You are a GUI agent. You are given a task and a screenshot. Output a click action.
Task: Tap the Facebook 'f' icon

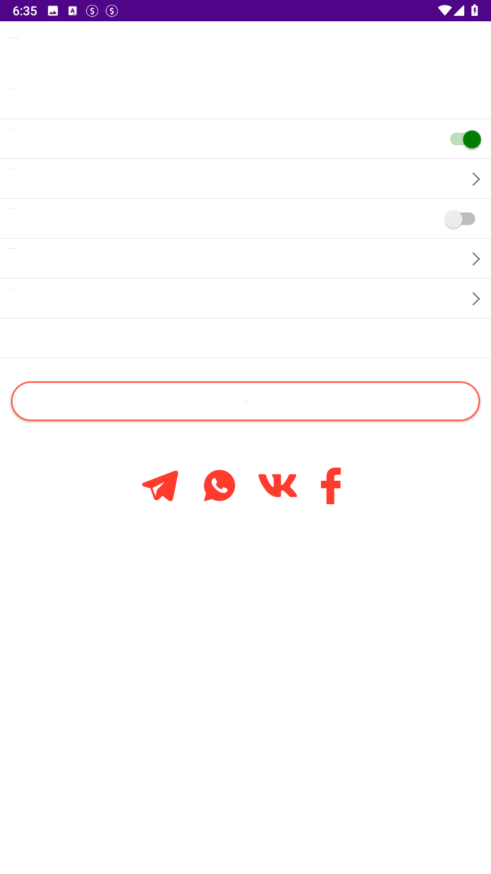[x=331, y=486]
